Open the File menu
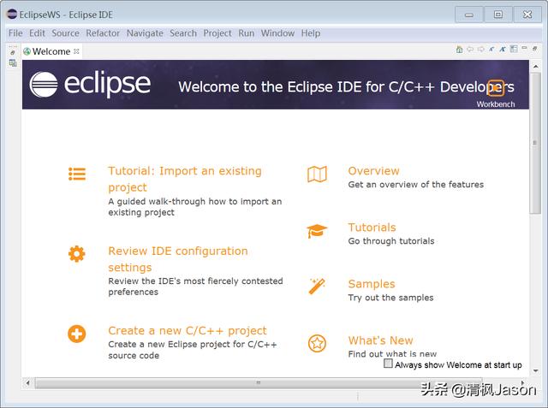 point(15,33)
